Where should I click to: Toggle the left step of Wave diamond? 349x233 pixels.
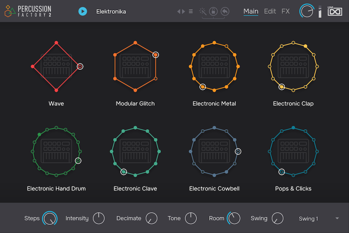click(x=33, y=66)
